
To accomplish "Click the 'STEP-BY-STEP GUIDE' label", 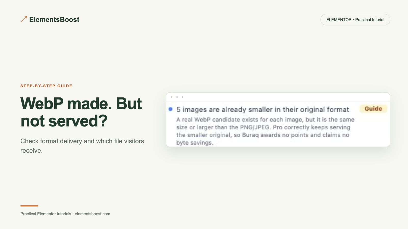I will [x=46, y=86].
